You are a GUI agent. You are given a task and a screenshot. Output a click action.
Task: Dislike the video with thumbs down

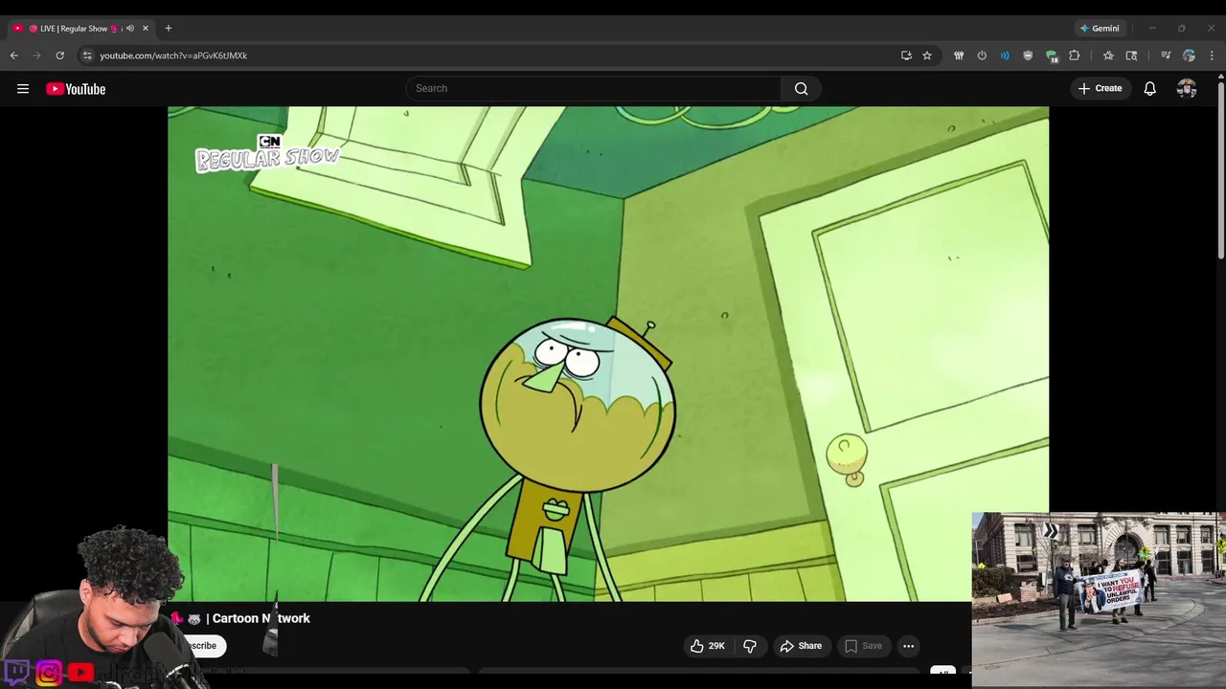click(x=750, y=646)
